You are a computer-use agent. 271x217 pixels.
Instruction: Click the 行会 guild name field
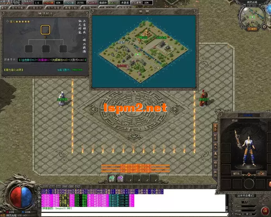pos(249,121)
